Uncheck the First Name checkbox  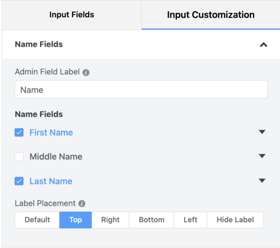click(19, 132)
